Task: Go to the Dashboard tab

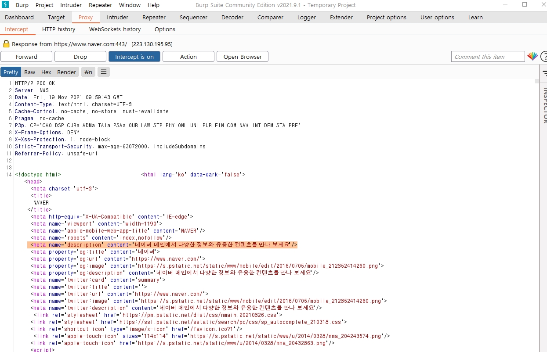Action: pyautogui.click(x=19, y=17)
